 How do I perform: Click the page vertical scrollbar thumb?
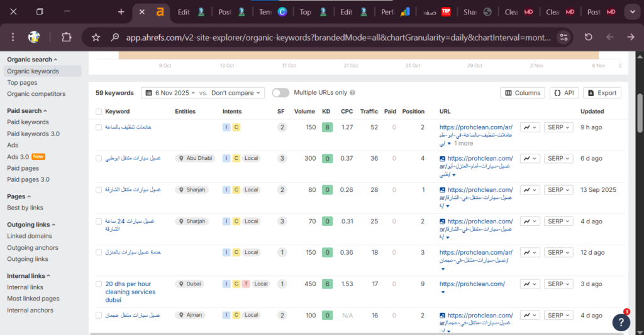click(x=640, y=114)
